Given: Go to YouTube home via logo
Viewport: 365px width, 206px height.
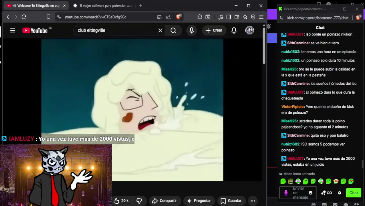Looking at the screenshot, I should pos(35,30).
